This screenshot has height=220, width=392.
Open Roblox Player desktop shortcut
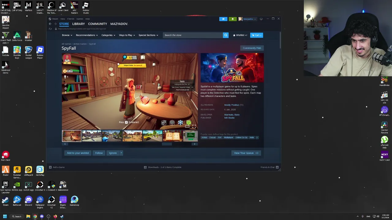[x=40, y=53]
